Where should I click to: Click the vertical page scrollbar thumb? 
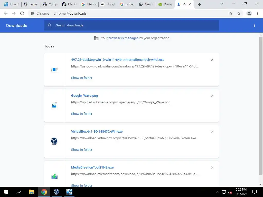[x=261, y=105]
